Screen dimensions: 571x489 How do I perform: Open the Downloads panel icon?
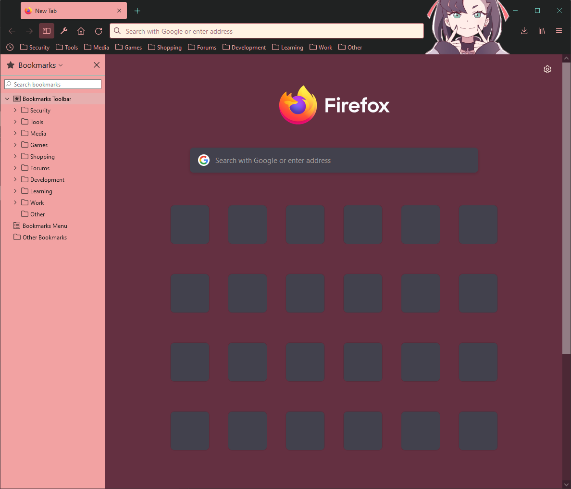[x=524, y=31]
